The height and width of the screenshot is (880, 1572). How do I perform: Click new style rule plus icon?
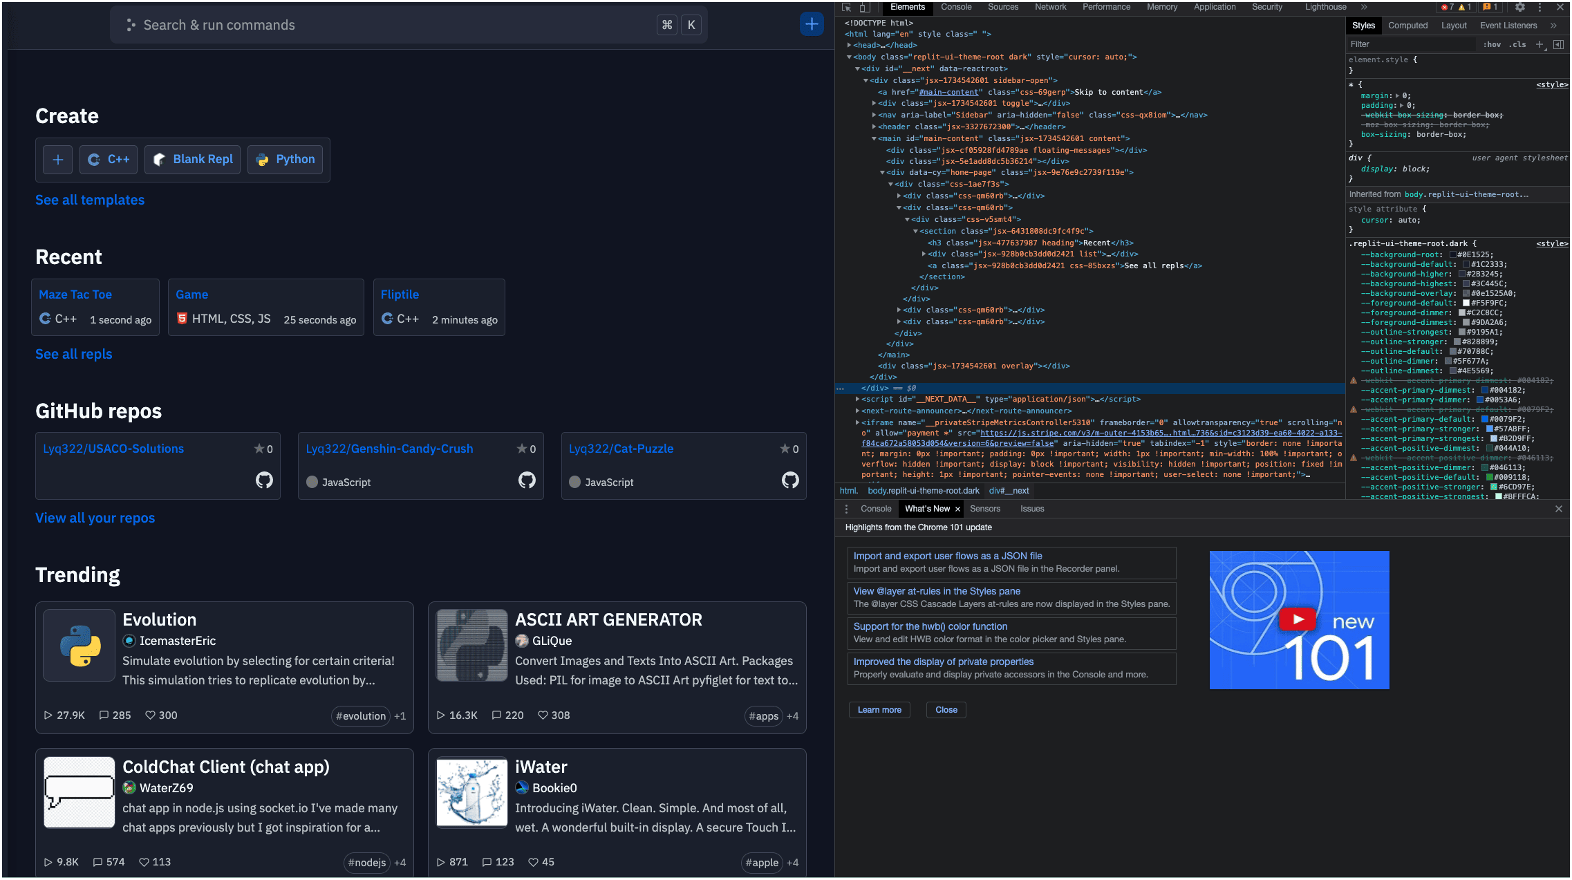pos(1540,44)
